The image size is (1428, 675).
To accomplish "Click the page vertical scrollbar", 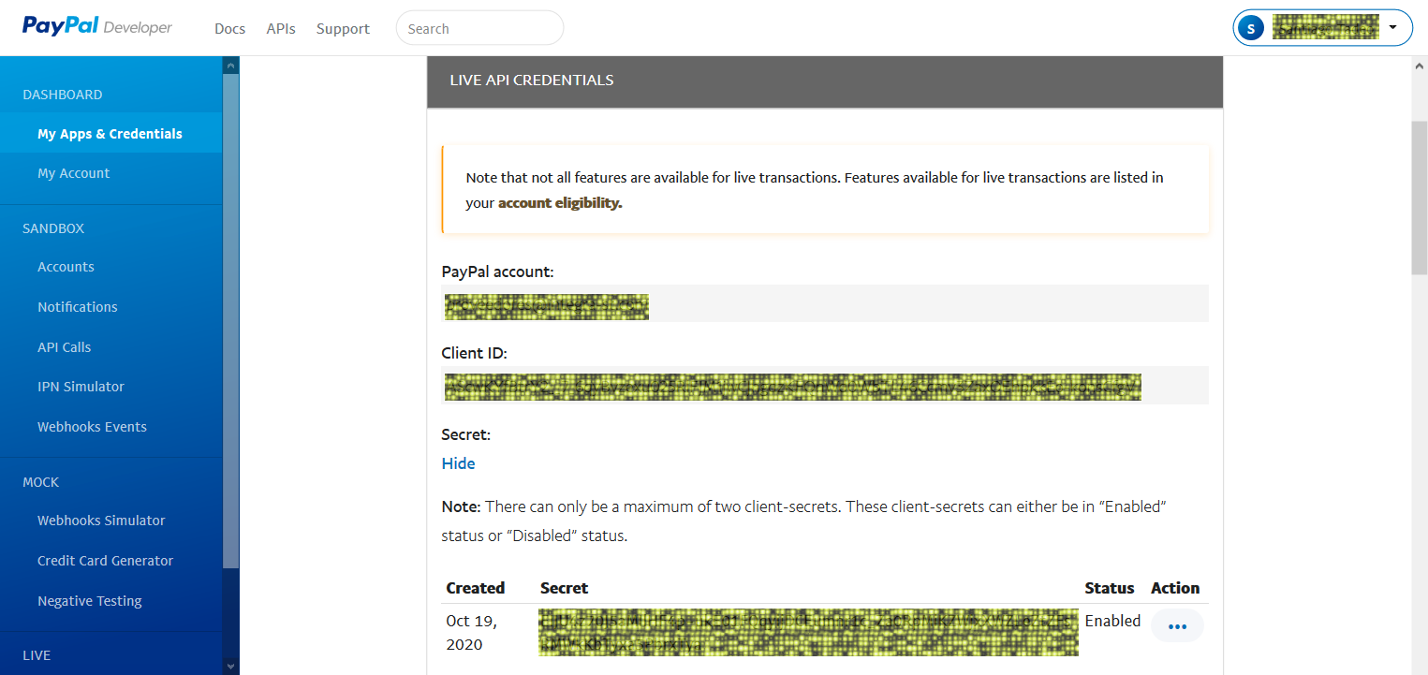I will pos(1419,197).
